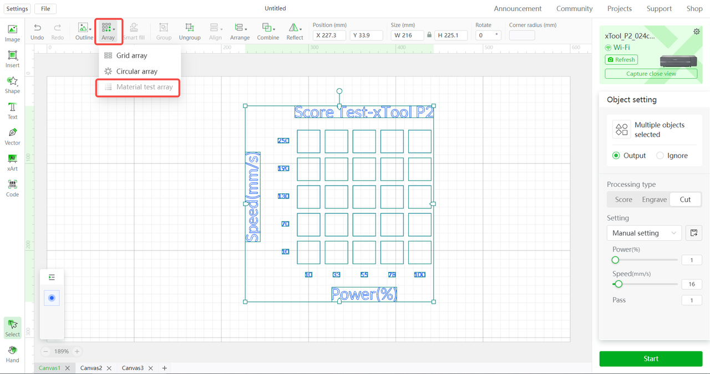Screen dimensions: 710x374
Task: Open the Reflect options
Action: click(295, 32)
